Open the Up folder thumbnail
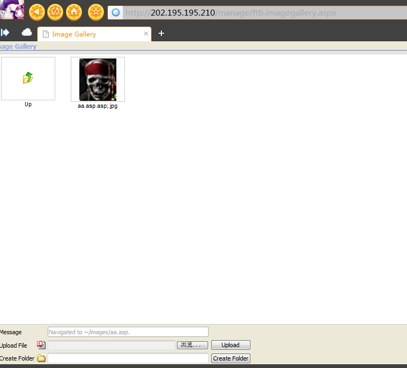The width and height of the screenshot is (407, 368). point(28,78)
